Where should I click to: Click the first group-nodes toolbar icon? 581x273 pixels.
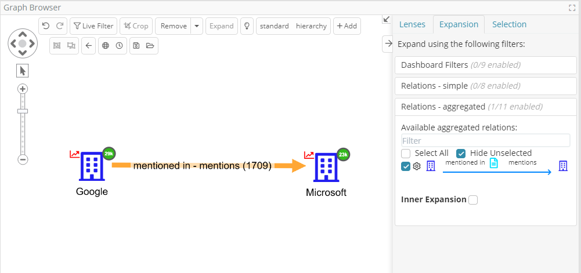[57, 45]
